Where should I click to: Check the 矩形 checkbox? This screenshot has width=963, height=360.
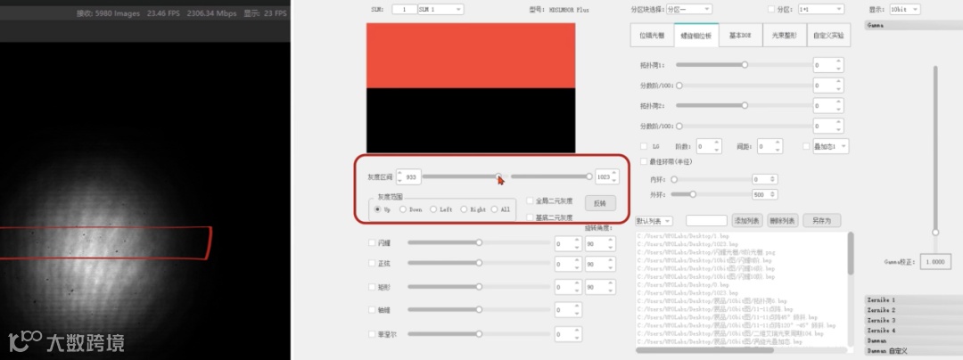tap(372, 286)
